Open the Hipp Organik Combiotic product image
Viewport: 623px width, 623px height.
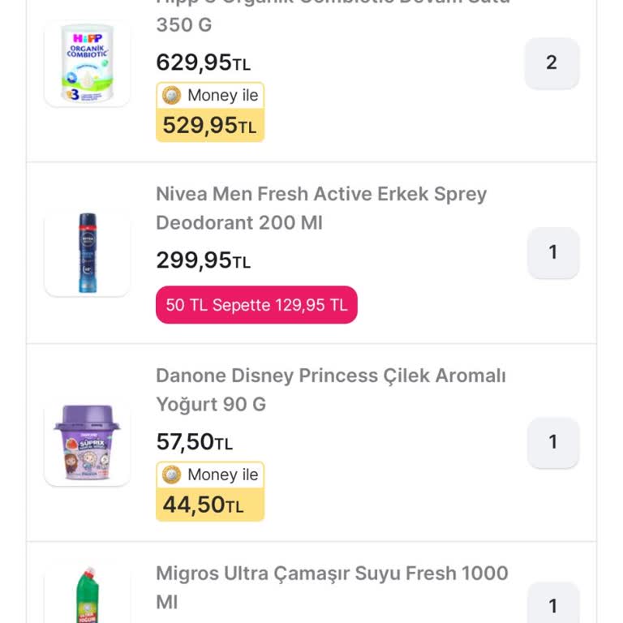coord(87,63)
